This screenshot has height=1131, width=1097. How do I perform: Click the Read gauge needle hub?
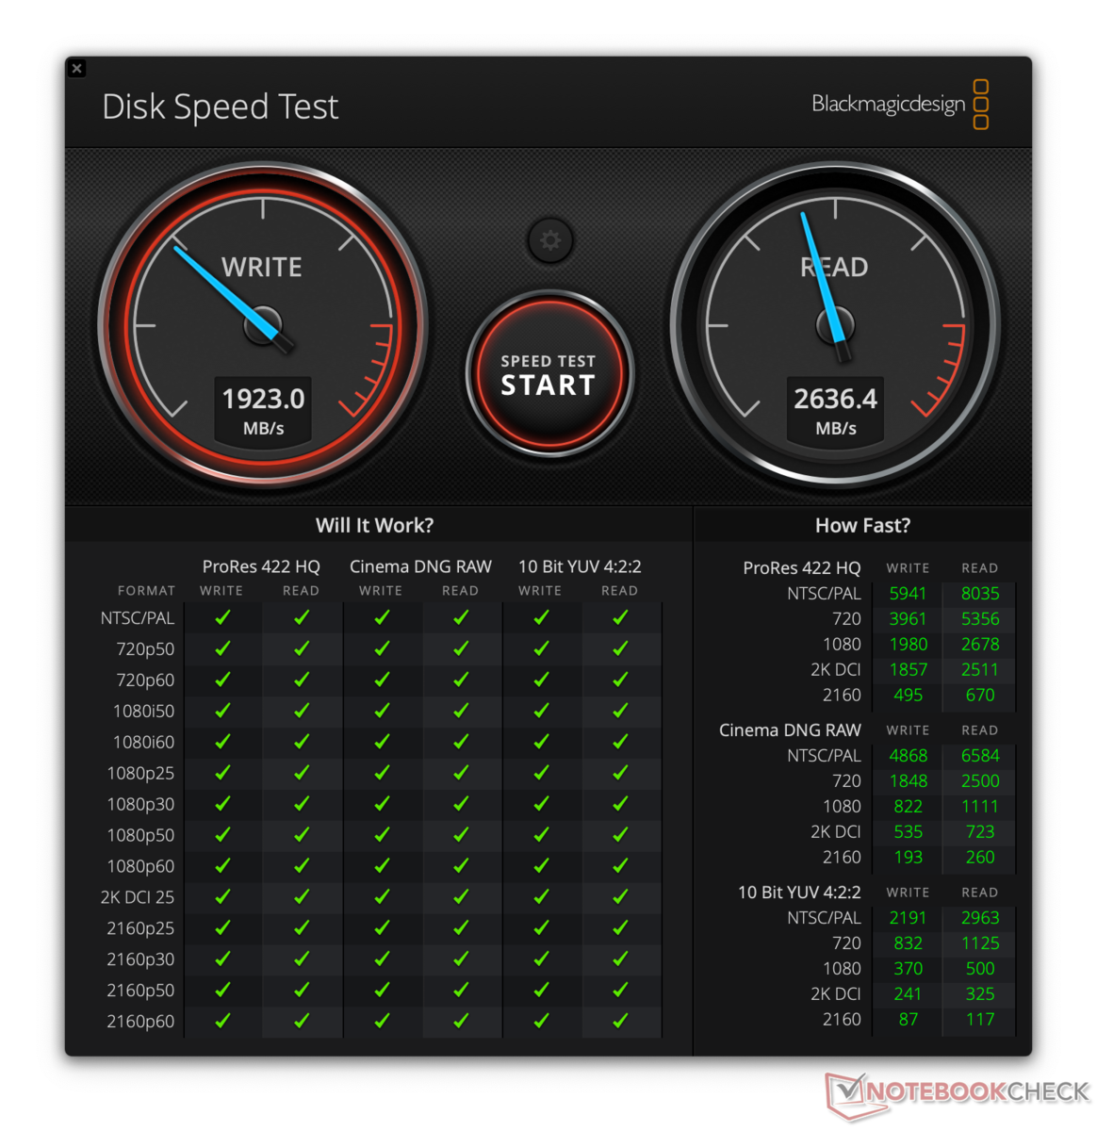835,326
